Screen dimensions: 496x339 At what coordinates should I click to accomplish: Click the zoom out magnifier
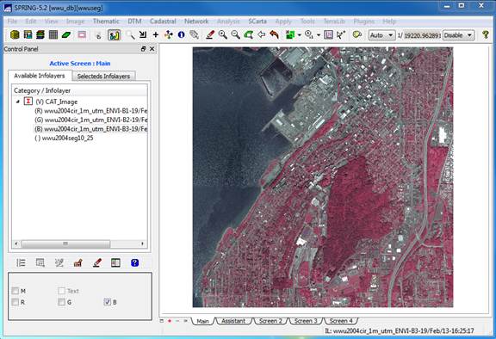point(235,34)
